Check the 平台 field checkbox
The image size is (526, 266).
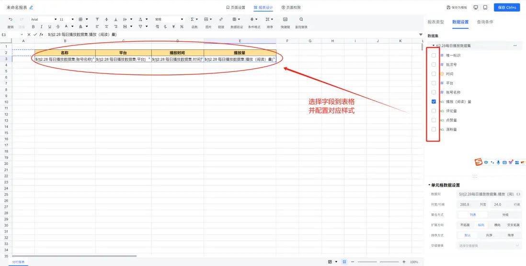click(x=434, y=83)
